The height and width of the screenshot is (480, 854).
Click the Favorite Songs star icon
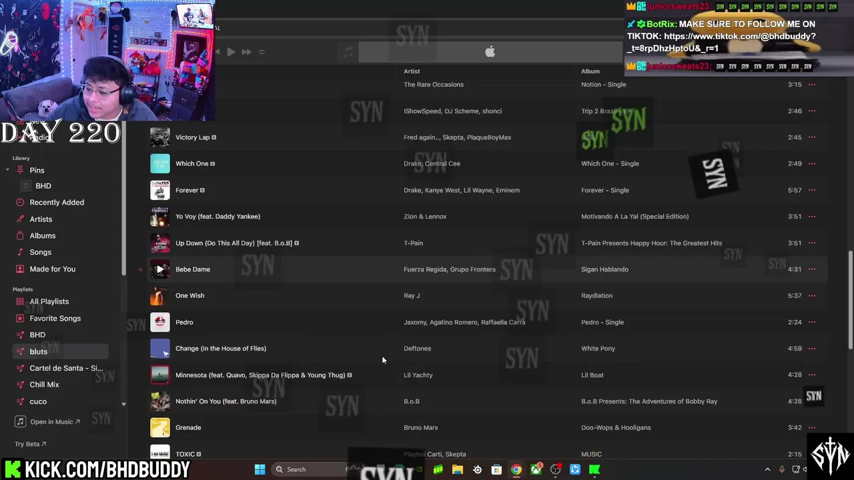coord(20,318)
